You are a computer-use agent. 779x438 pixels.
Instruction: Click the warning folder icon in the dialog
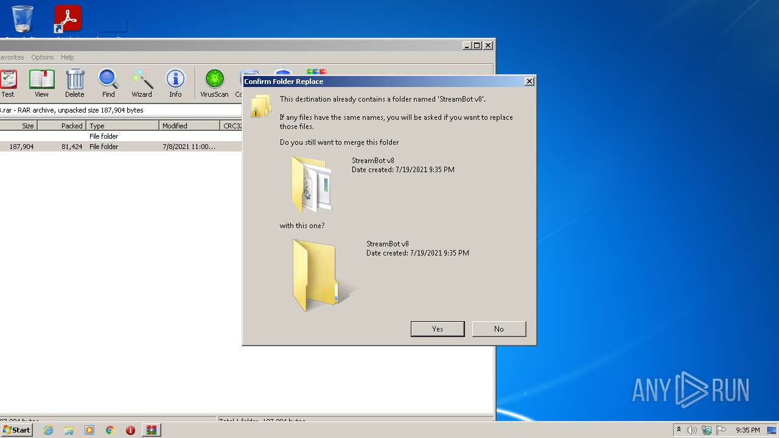(x=260, y=105)
